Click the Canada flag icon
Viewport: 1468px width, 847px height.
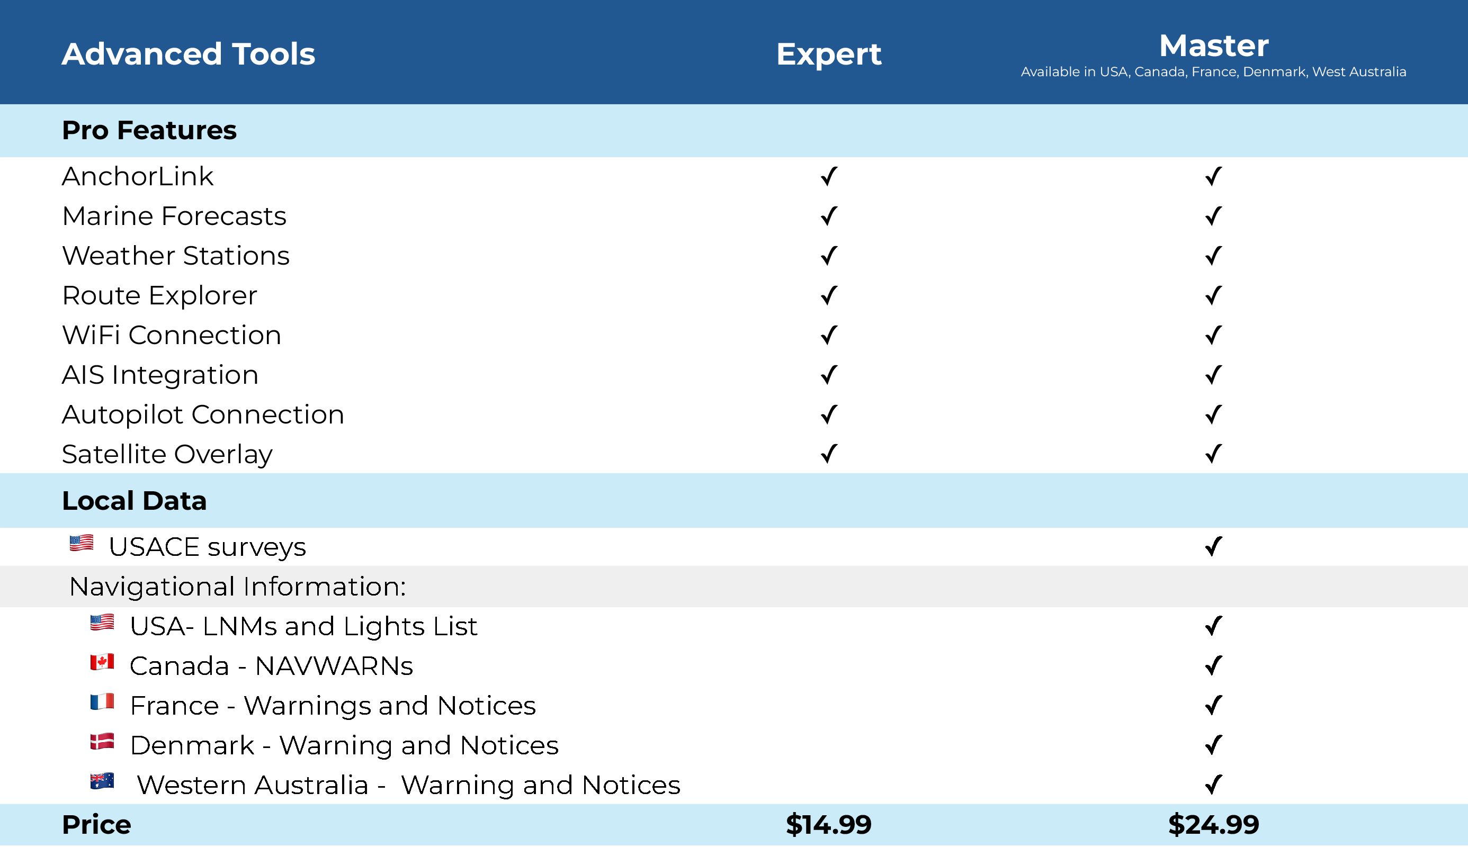102,662
